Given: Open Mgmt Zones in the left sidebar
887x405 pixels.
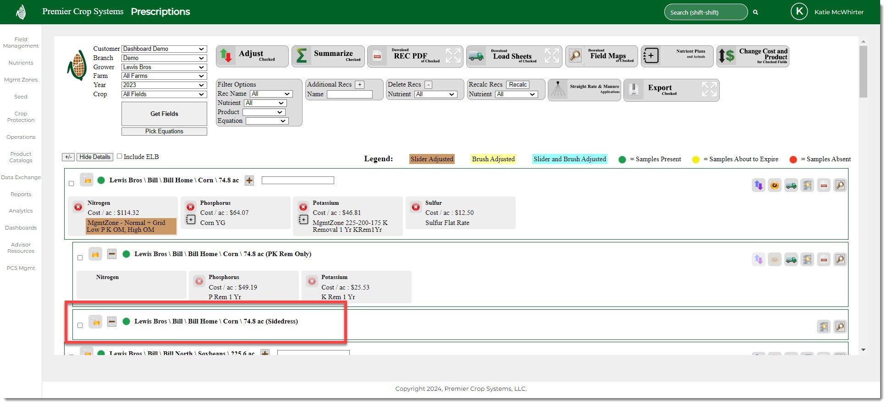Looking at the screenshot, I should tap(21, 80).
